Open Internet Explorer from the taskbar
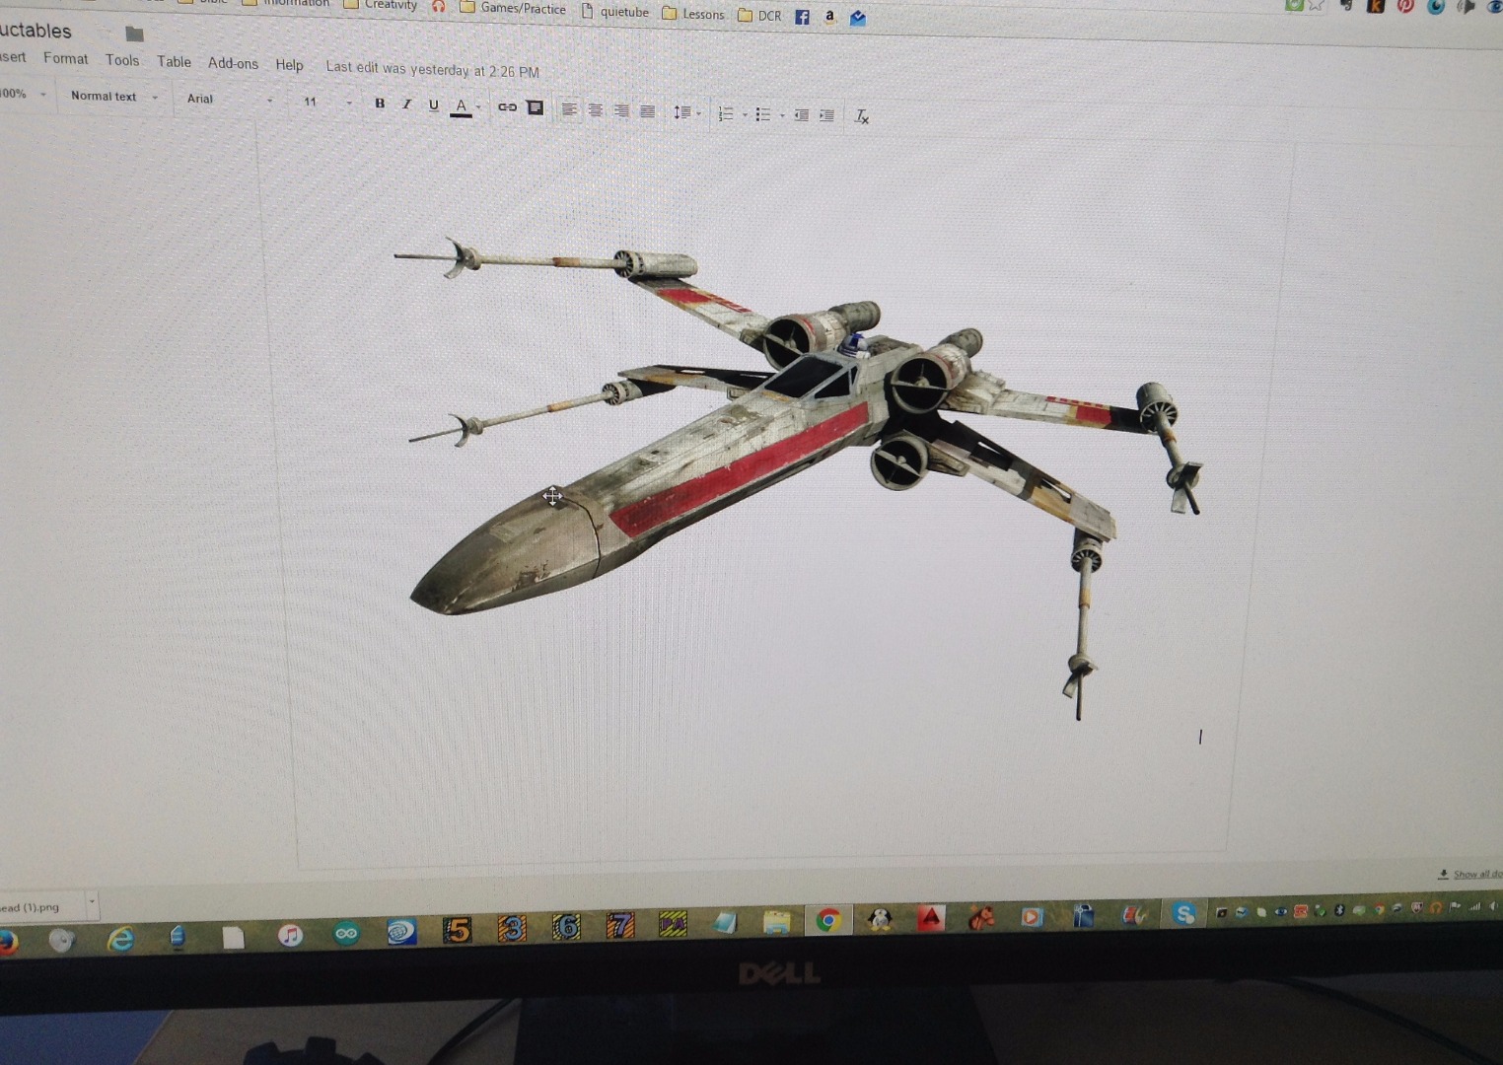The image size is (1503, 1065). point(121,939)
